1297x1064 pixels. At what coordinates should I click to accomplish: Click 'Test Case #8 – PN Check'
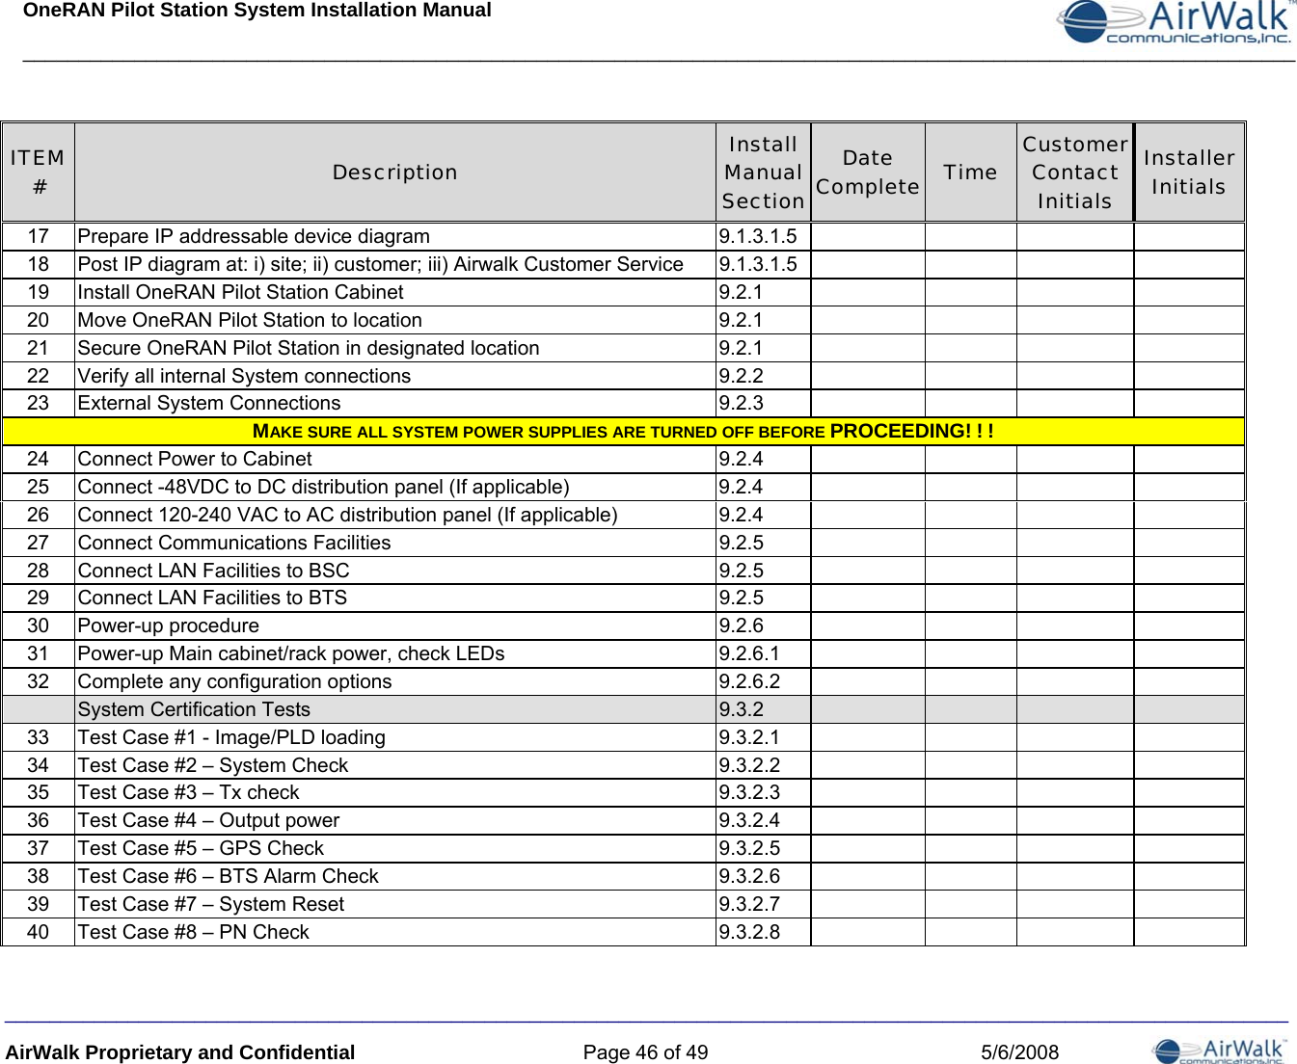point(194,932)
